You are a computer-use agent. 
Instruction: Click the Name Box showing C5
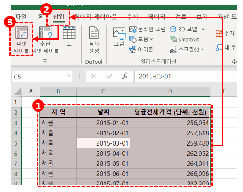tap(39, 76)
